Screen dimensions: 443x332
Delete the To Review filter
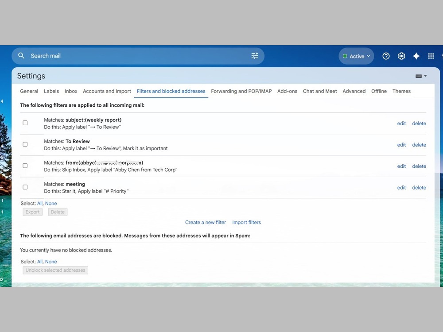(419, 145)
